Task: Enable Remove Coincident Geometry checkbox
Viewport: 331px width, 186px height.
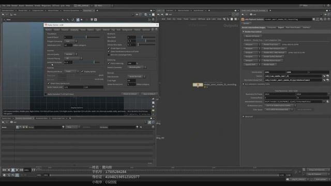Action: (x=109, y=55)
